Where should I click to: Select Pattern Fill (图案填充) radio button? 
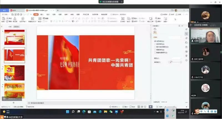coord(155,50)
